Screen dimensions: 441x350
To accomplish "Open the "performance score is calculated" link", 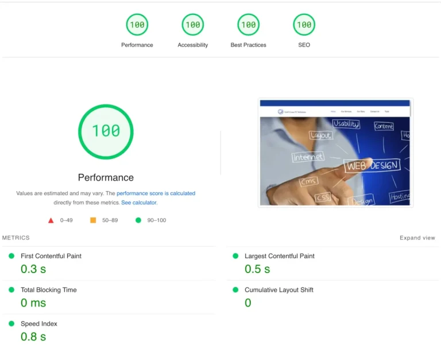I will [x=156, y=194].
